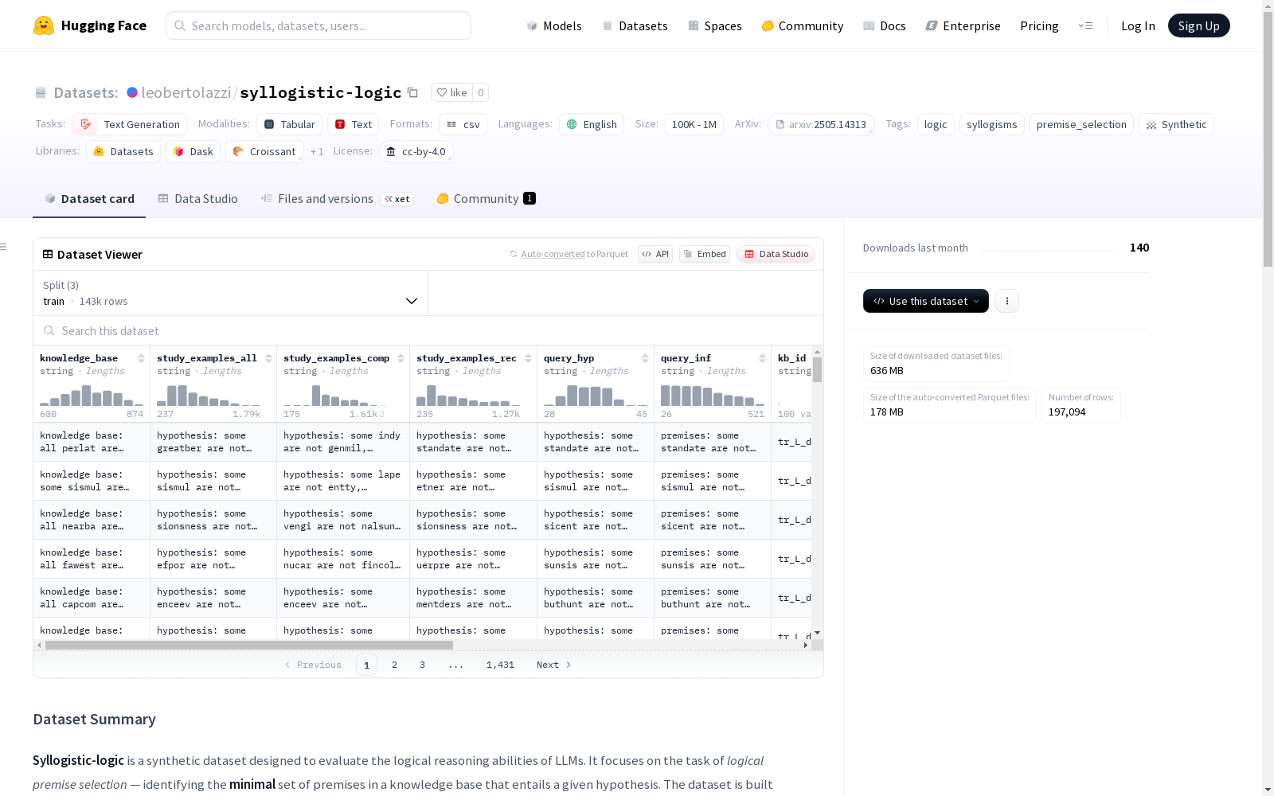
Task: Copy dataset name with the copy icon
Action: click(412, 92)
